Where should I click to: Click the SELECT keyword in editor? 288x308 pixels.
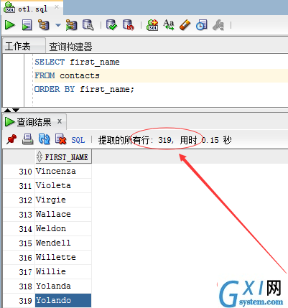tap(50, 62)
